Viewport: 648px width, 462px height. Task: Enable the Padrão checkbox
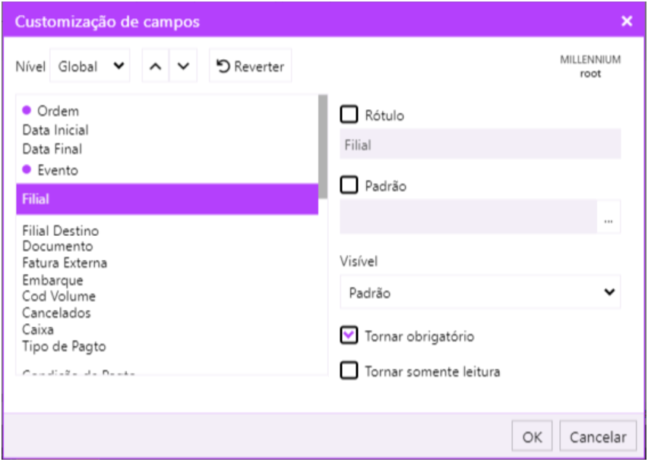(x=349, y=185)
